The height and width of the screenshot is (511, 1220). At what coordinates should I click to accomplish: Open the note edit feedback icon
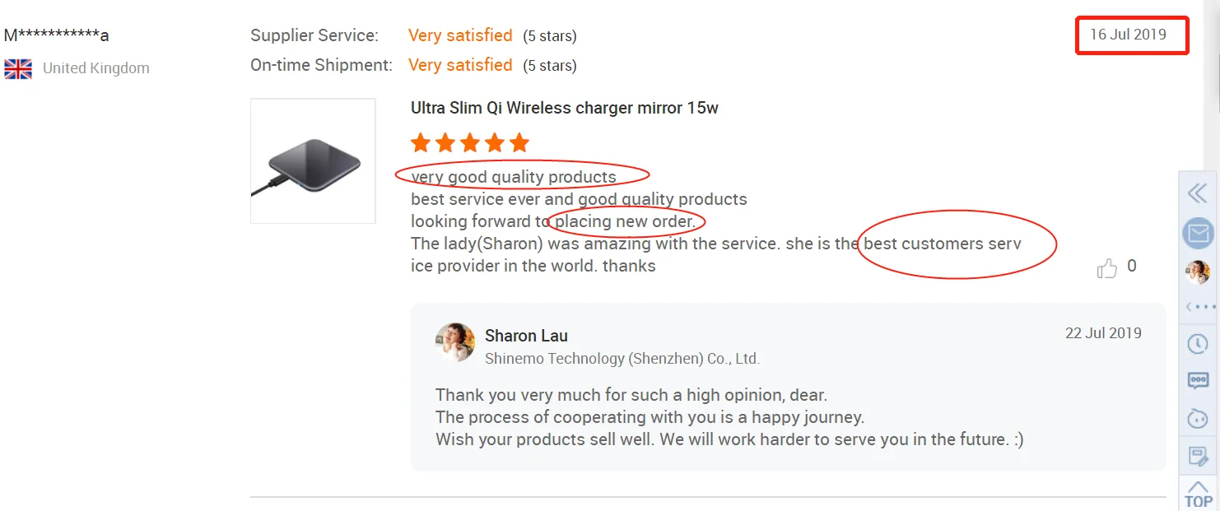pyautogui.click(x=1198, y=455)
